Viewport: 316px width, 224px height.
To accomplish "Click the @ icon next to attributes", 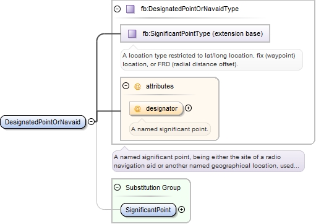I will (137, 86).
